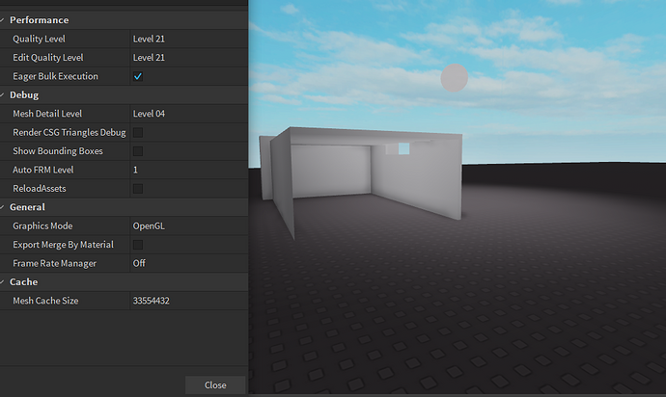Select the Frame Rate Manager label
The height and width of the screenshot is (397, 666).
54,263
